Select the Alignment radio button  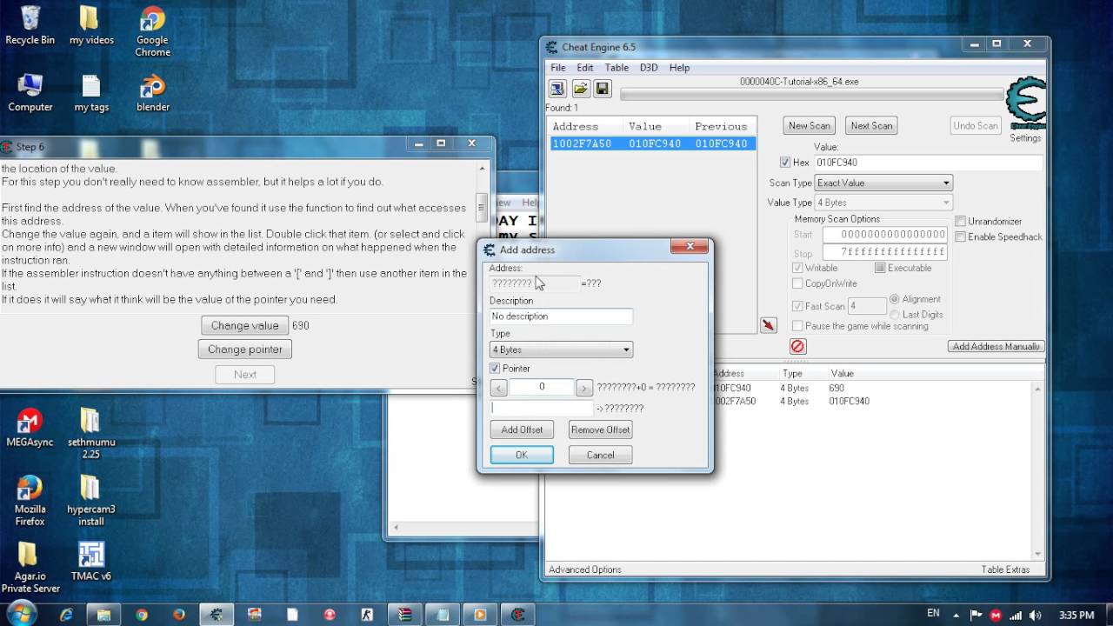[894, 299]
